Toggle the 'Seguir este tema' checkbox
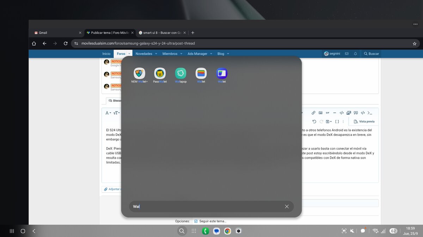The image size is (423, 237). 196,221
